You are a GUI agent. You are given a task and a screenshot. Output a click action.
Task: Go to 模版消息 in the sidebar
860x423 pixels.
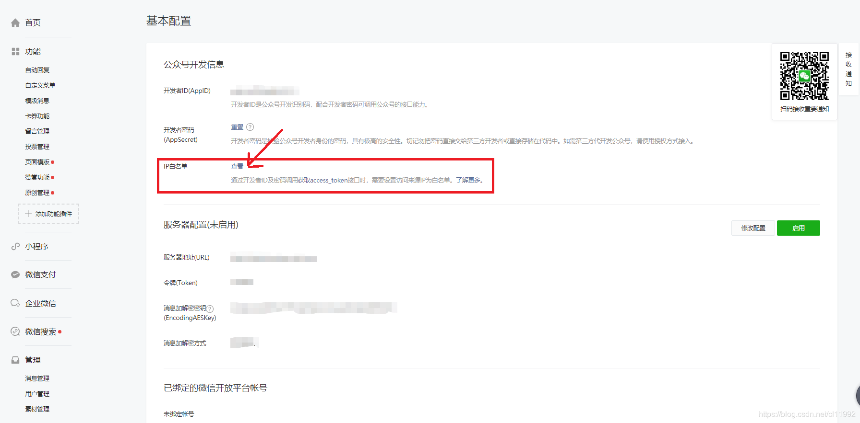[37, 101]
